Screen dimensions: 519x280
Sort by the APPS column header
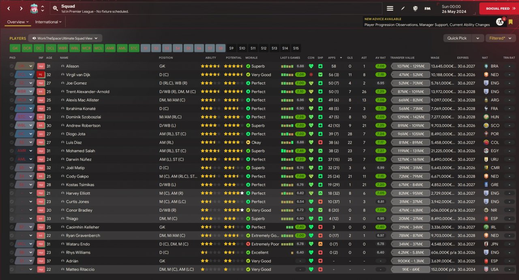332,58
